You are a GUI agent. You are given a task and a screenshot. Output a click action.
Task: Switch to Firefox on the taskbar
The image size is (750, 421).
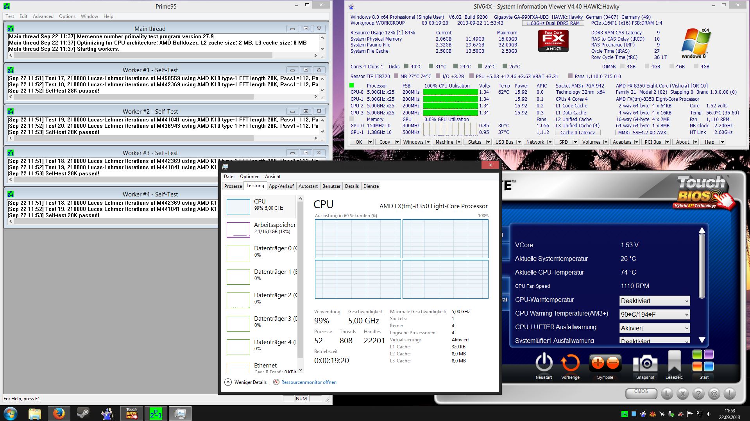click(x=59, y=413)
